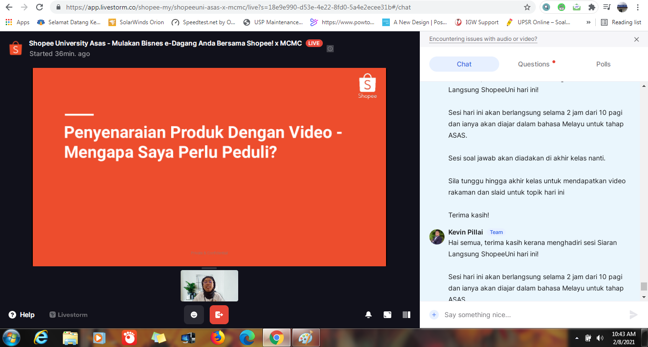This screenshot has height=347, width=648.
Task: Open the media player taskbar icon
Action: (99, 338)
